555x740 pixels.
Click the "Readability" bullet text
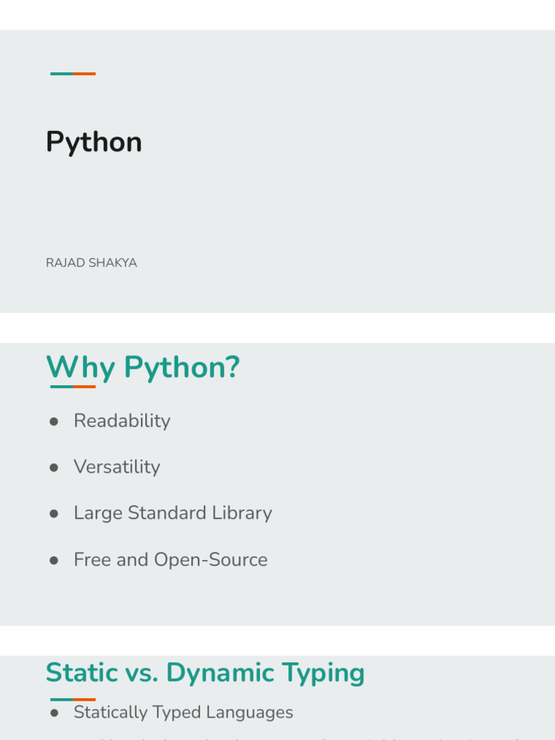[x=122, y=421]
